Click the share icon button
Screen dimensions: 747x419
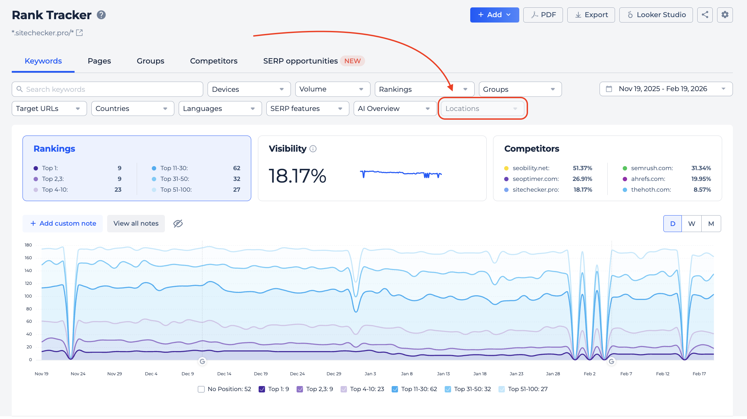tap(705, 15)
